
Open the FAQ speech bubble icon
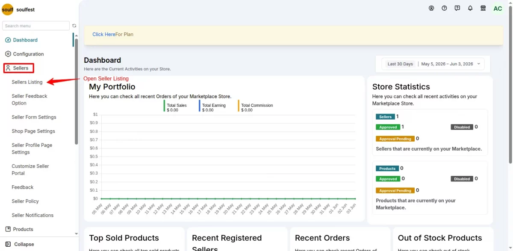coord(457,8)
